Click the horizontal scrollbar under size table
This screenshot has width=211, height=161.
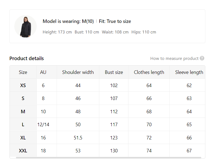pyautogui.click(x=108, y=157)
